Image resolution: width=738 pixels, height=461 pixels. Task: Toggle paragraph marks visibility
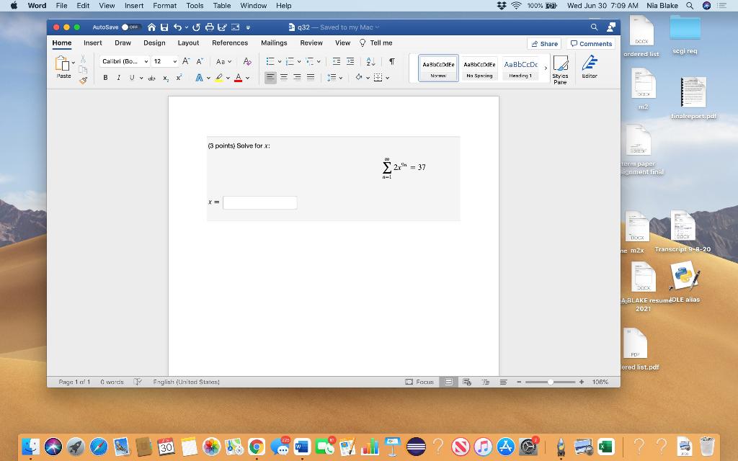coord(392,62)
